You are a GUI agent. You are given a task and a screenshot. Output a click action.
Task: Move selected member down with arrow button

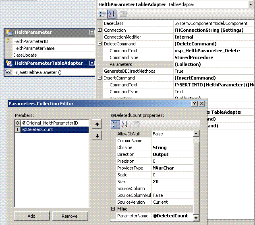pos(97,136)
